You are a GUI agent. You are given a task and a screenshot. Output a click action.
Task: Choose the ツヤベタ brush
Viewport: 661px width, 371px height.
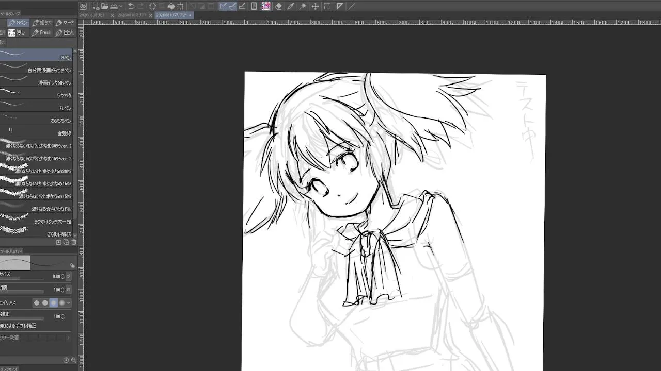(x=36, y=93)
